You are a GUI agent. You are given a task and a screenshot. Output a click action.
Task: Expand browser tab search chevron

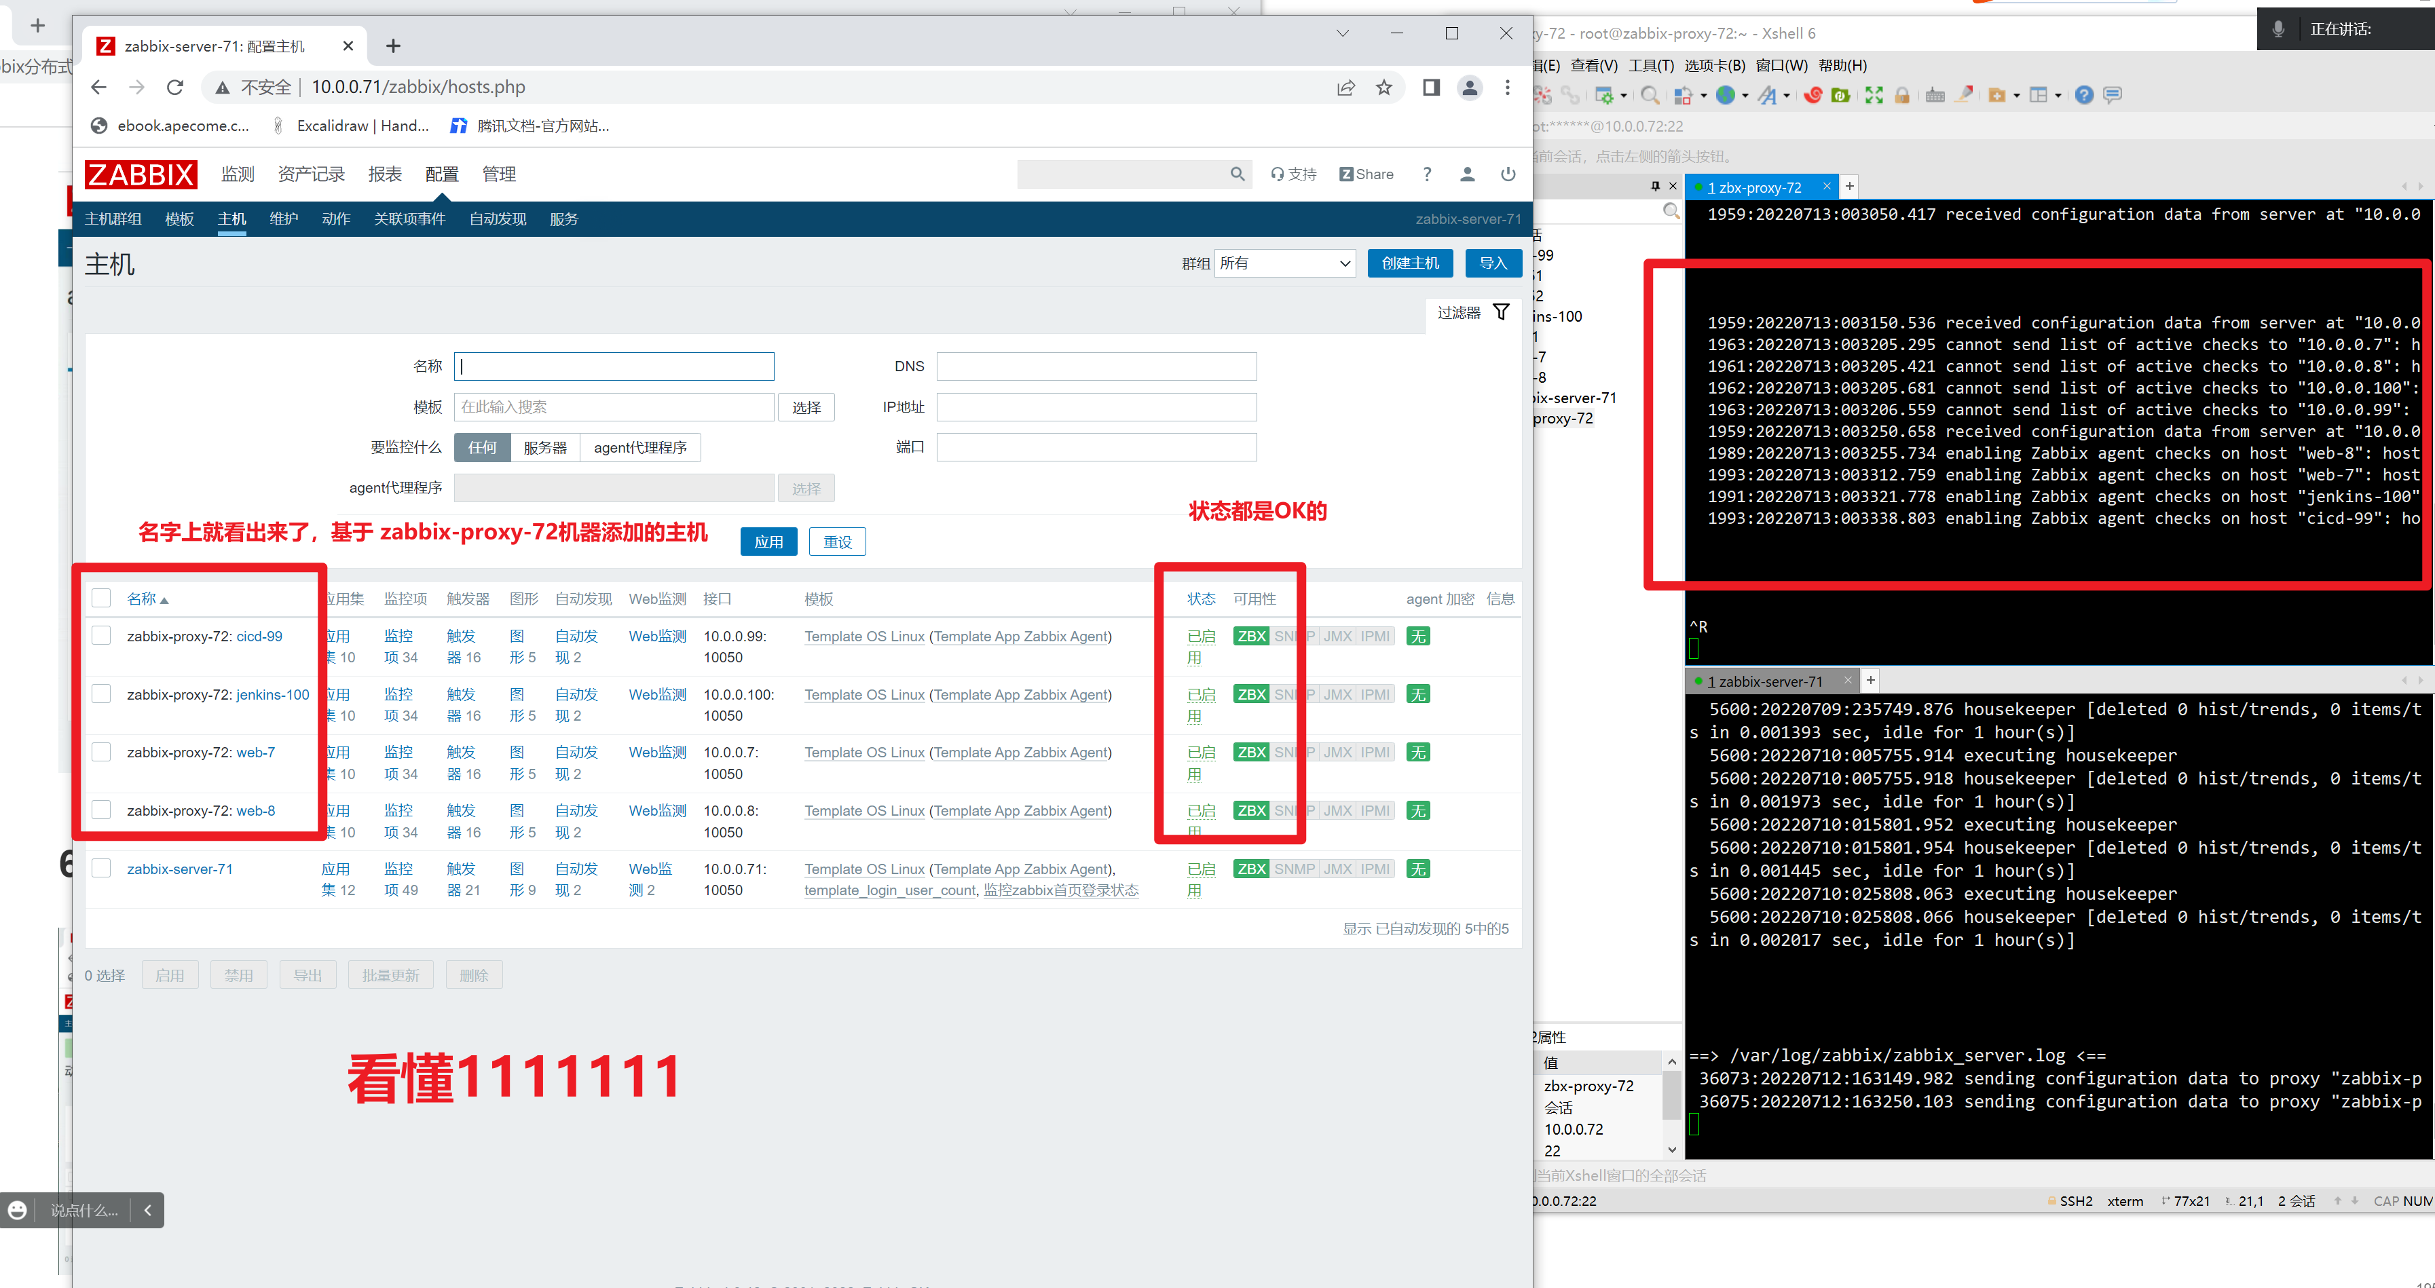pyautogui.click(x=1342, y=34)
